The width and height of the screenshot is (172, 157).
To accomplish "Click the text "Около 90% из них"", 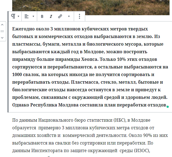I will pyautogui.click(x=148, y=136).
